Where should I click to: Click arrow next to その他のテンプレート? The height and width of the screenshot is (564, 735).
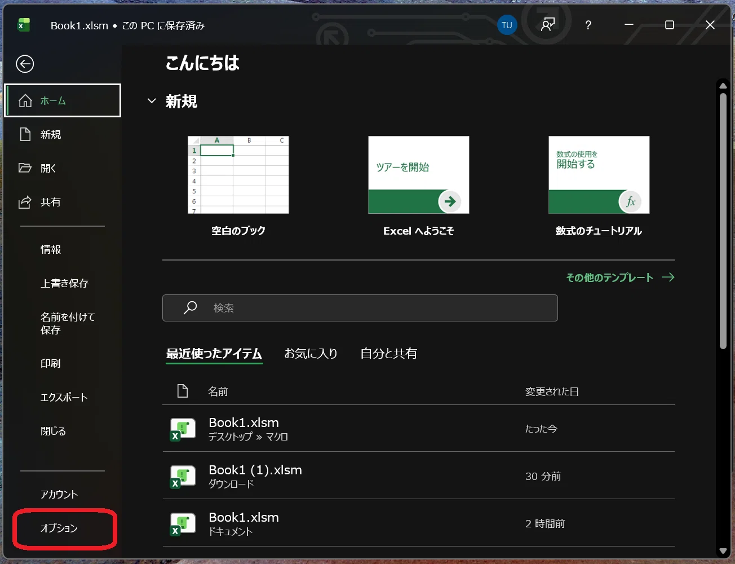668,277
